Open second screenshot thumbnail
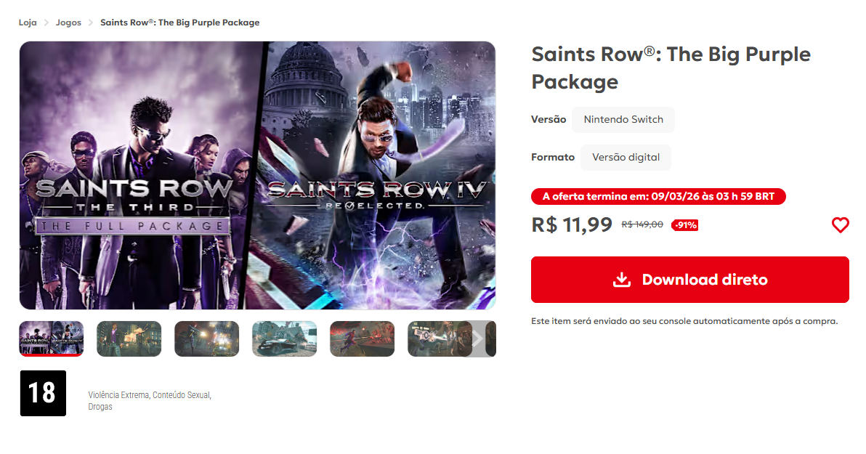Image resolution: width=866 pixels, height=454 pixels. click(x=129, y=339)
